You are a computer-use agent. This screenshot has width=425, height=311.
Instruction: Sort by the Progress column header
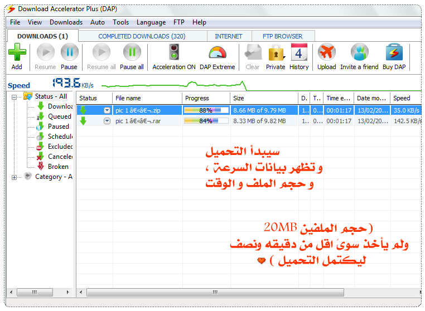206,98
